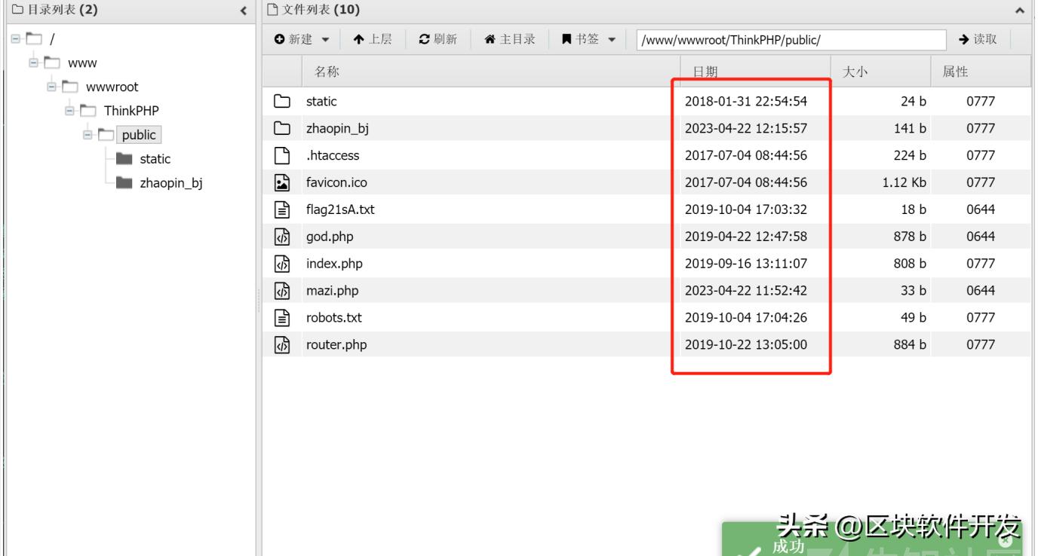
Task: Click the favicon.ico image file icon
Action: click(x=281, y=182)
